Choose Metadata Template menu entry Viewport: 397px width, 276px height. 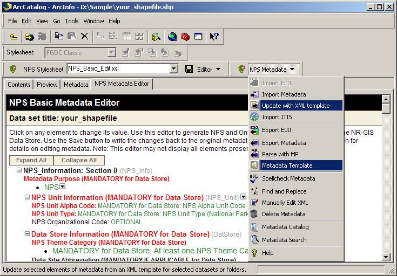(x=296, y=165)
